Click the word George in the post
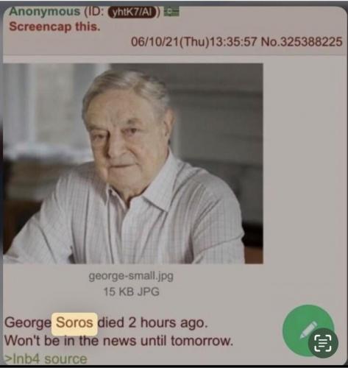Viewport: 348px width, 368px height. click(x=27, y=323)
